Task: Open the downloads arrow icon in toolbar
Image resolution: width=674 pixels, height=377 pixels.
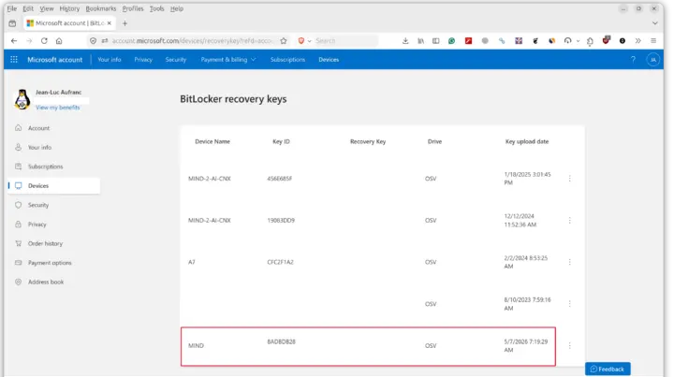Action: point(405,41)
